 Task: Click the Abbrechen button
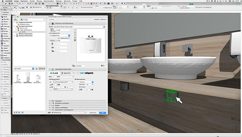click(93, 113)
